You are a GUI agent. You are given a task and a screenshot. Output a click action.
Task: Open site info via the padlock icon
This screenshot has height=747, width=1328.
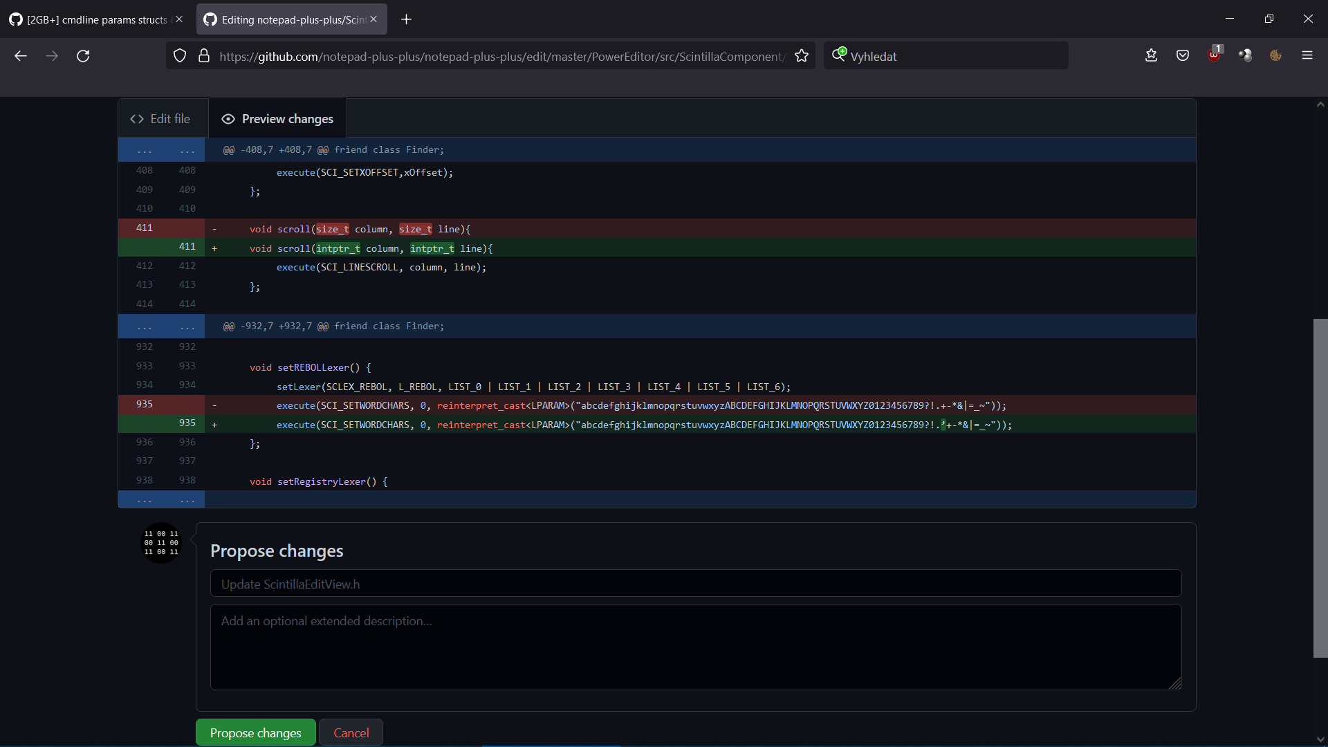tap(204, 56)
